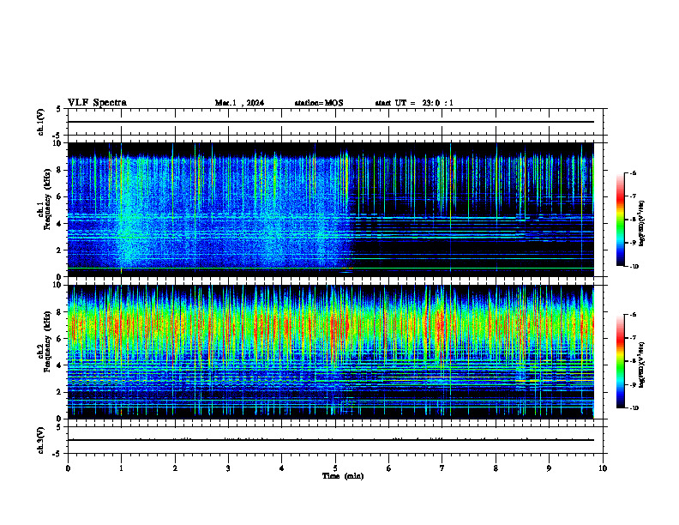
Task: Click inside the ch.1 spectrogram panel
Action: coord(335,209)
